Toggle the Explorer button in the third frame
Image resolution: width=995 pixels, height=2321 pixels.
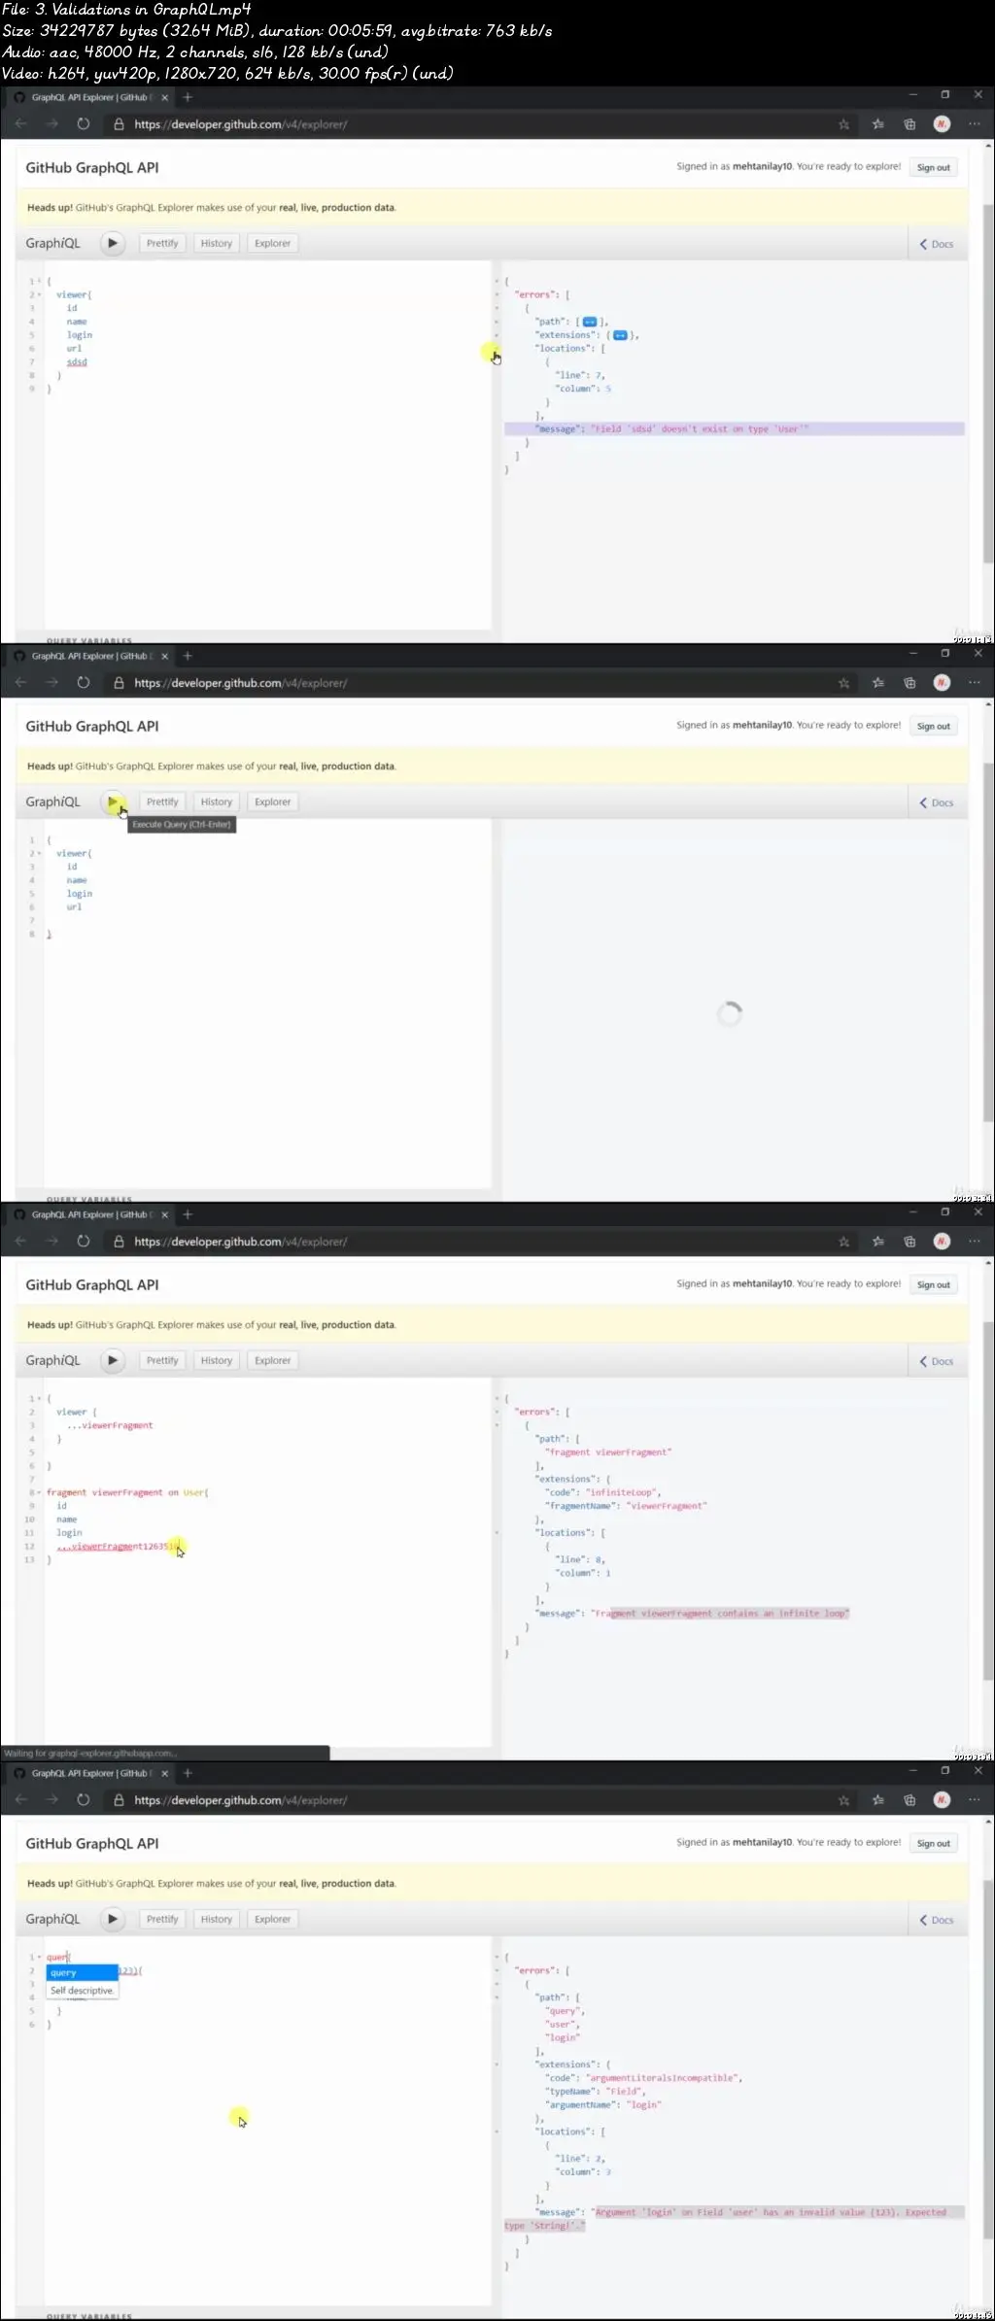(273, 1361)
